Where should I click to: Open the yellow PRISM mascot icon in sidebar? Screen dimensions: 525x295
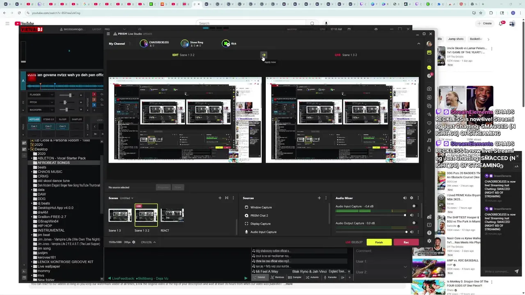tap(429, 52)
